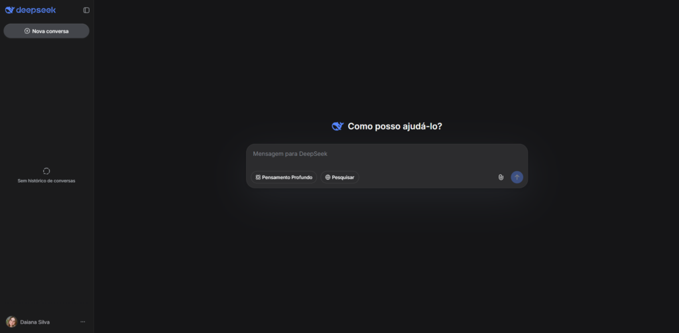Click the globe icon in Pesquisar

tap(328, 178)
